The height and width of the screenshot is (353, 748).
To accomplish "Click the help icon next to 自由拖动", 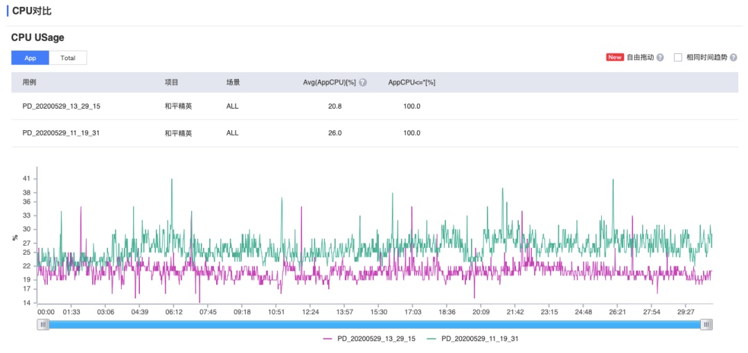I will pyautogui.click(x=660, y=57).
